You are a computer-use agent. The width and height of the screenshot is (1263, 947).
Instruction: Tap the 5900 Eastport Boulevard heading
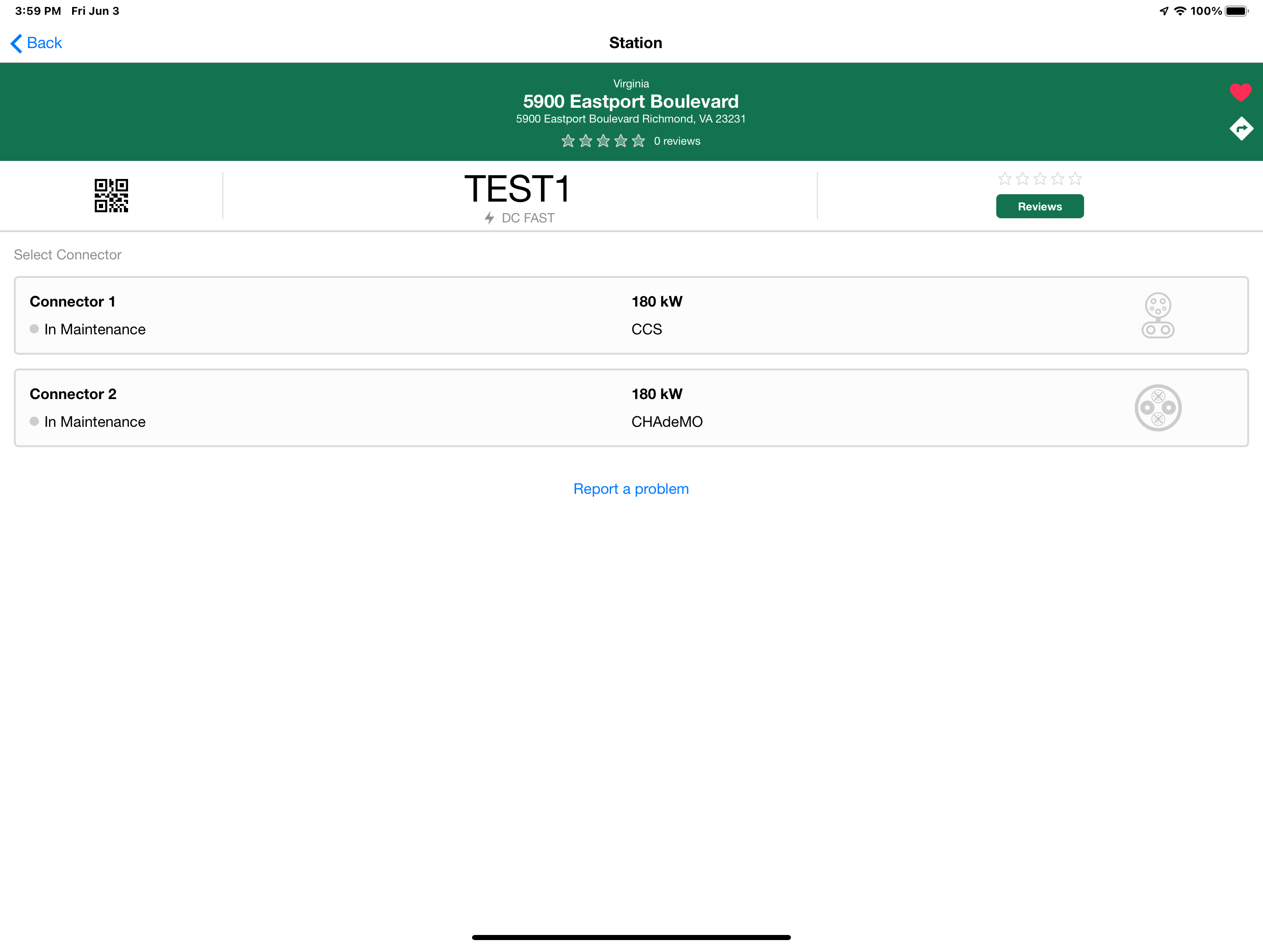(631, 101)
